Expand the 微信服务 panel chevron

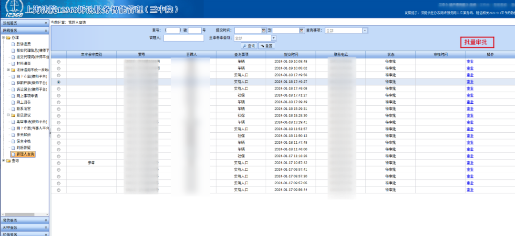pyautogui.click(x=46, y=220)
